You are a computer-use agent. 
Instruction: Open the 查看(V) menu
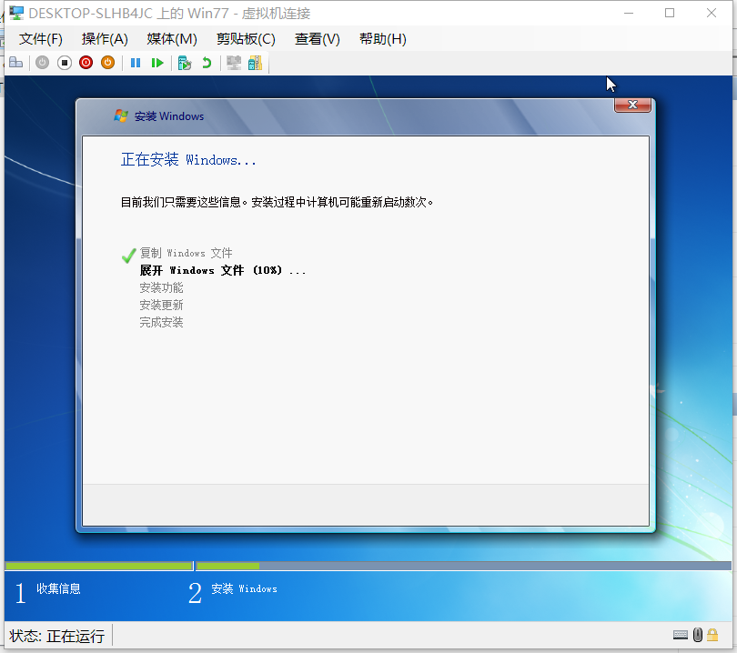[318, 39]
